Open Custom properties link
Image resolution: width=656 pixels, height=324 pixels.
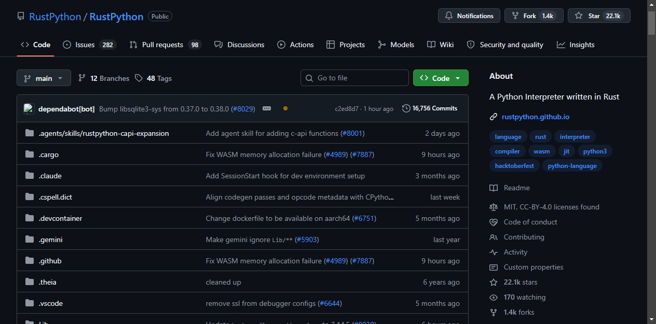pos(526,267)
